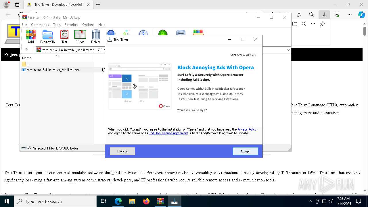Viewport: 368px width, 207px height.
Task: Open the notification center icon
Action: pyautogui.click(x=359, y=202)
